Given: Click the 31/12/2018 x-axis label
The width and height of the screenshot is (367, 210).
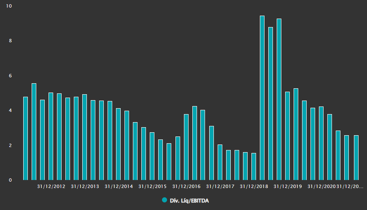Looking at the screenshot, I should [254, 187].
